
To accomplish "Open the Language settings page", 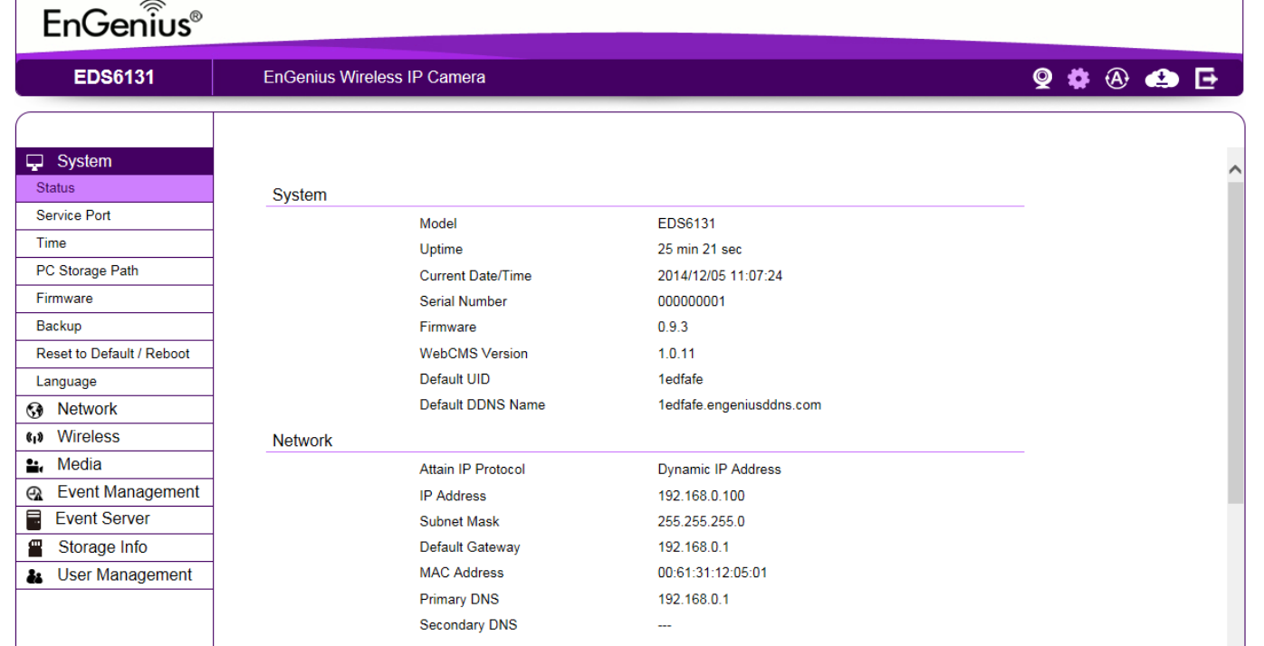I will [x=114, y=382].
